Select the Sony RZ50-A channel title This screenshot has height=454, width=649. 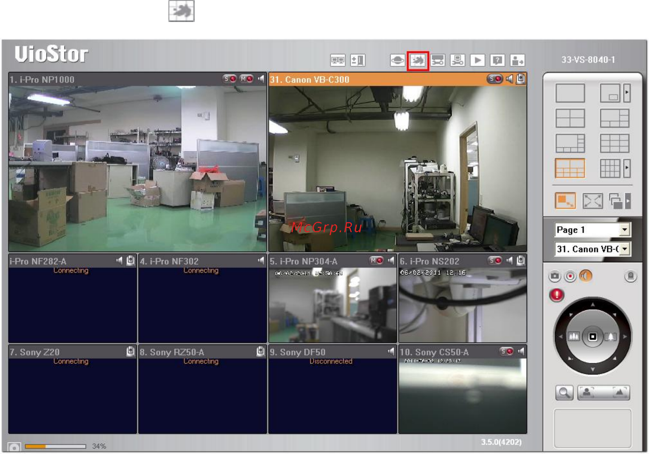[172, 352]
